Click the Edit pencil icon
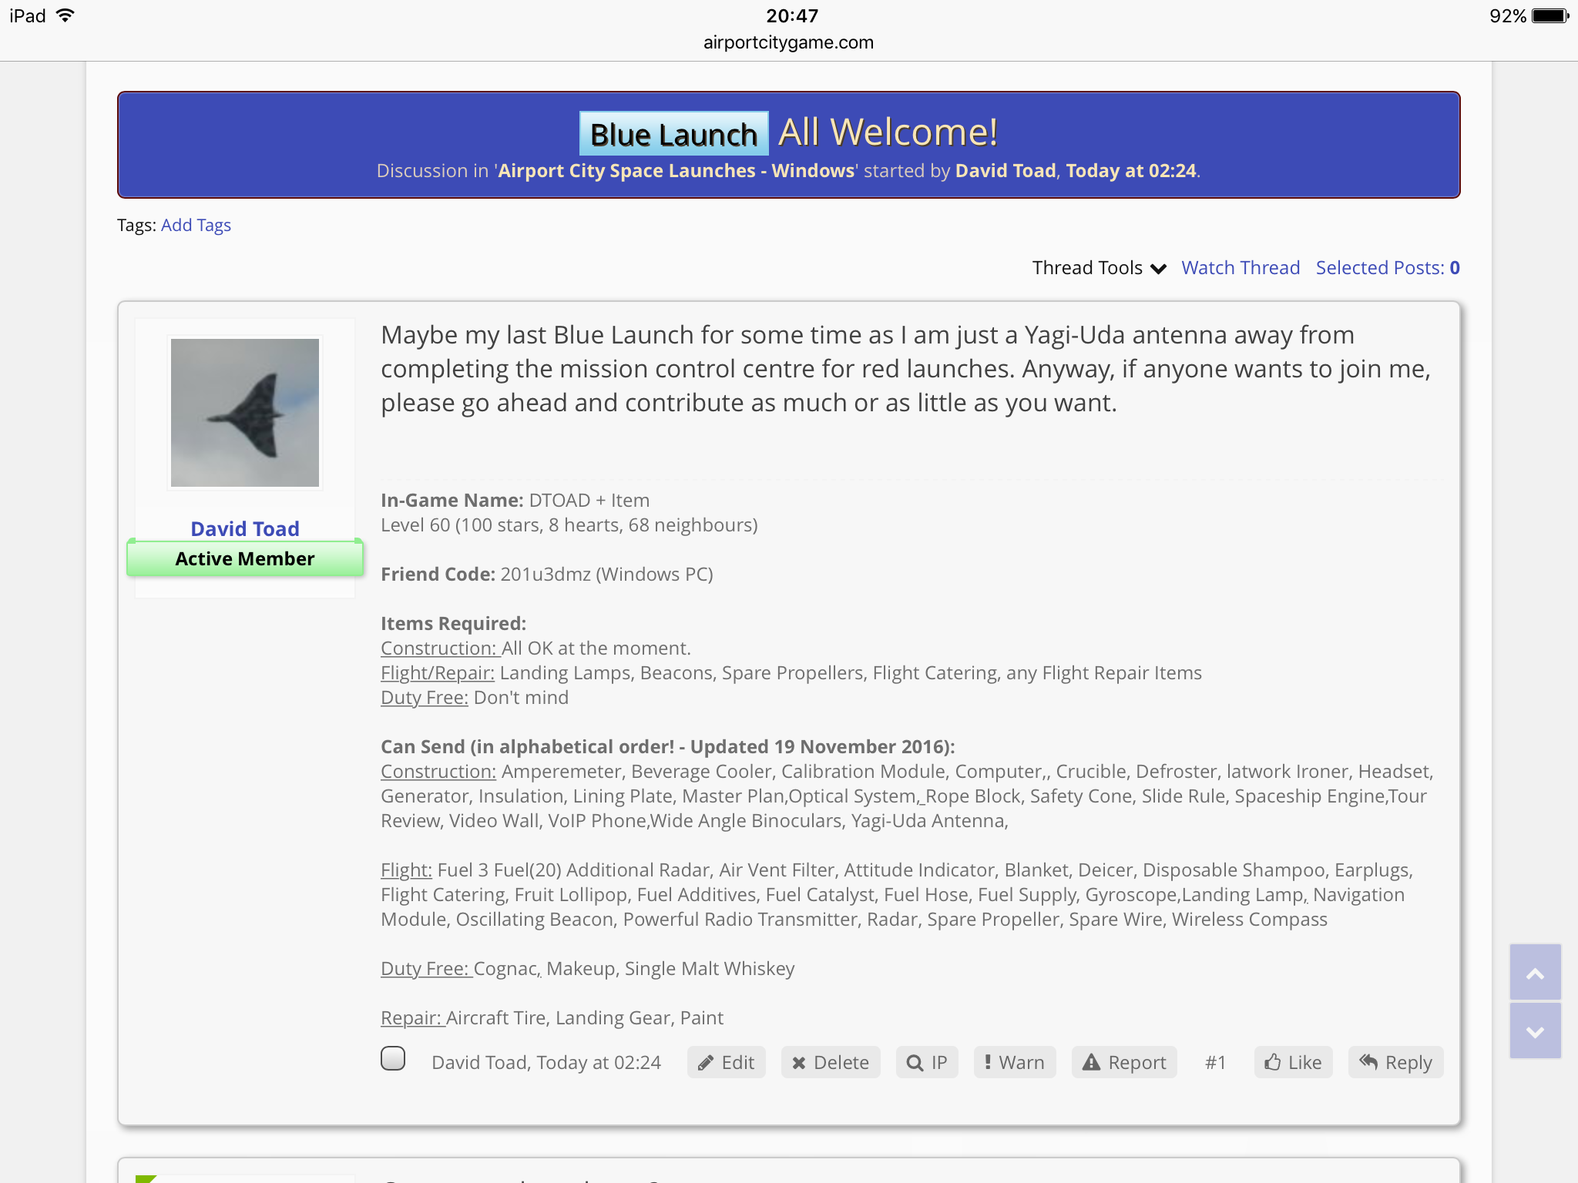The width and height of the screenshot is (1578, 1183). tap(705, 1063)
